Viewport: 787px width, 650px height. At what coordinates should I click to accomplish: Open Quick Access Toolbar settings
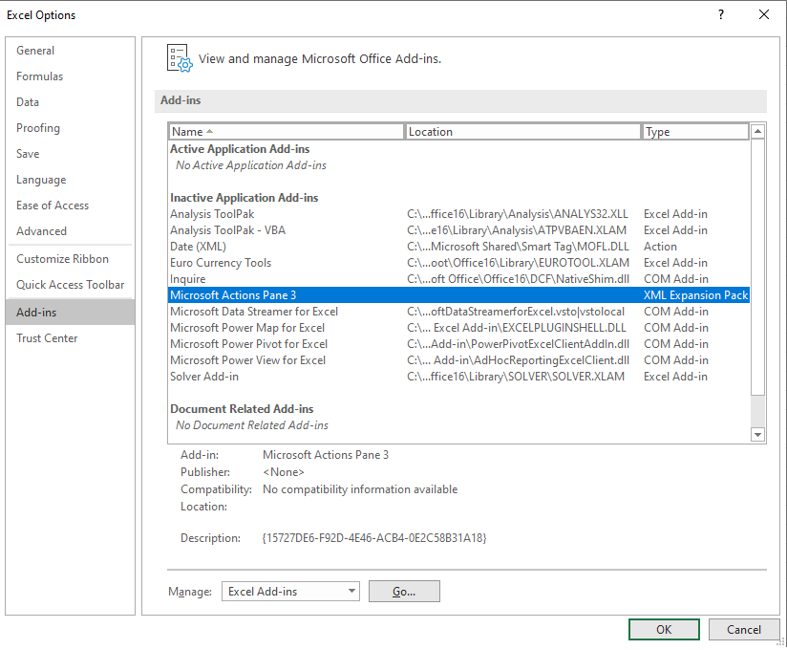click(71, 285)
